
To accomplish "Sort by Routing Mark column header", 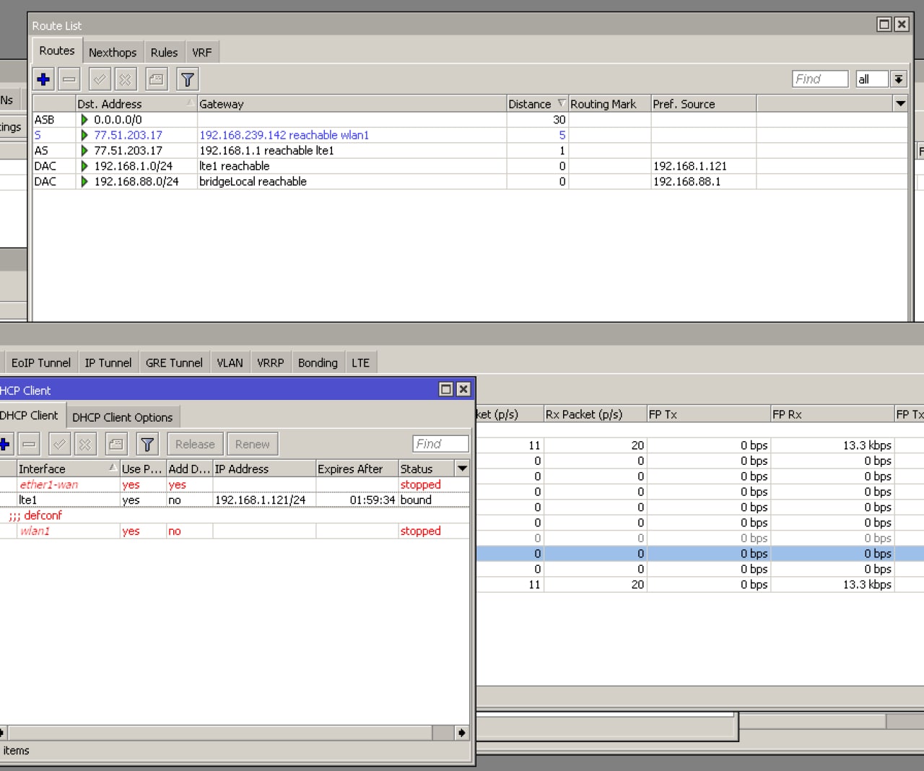I will [609, 104].
